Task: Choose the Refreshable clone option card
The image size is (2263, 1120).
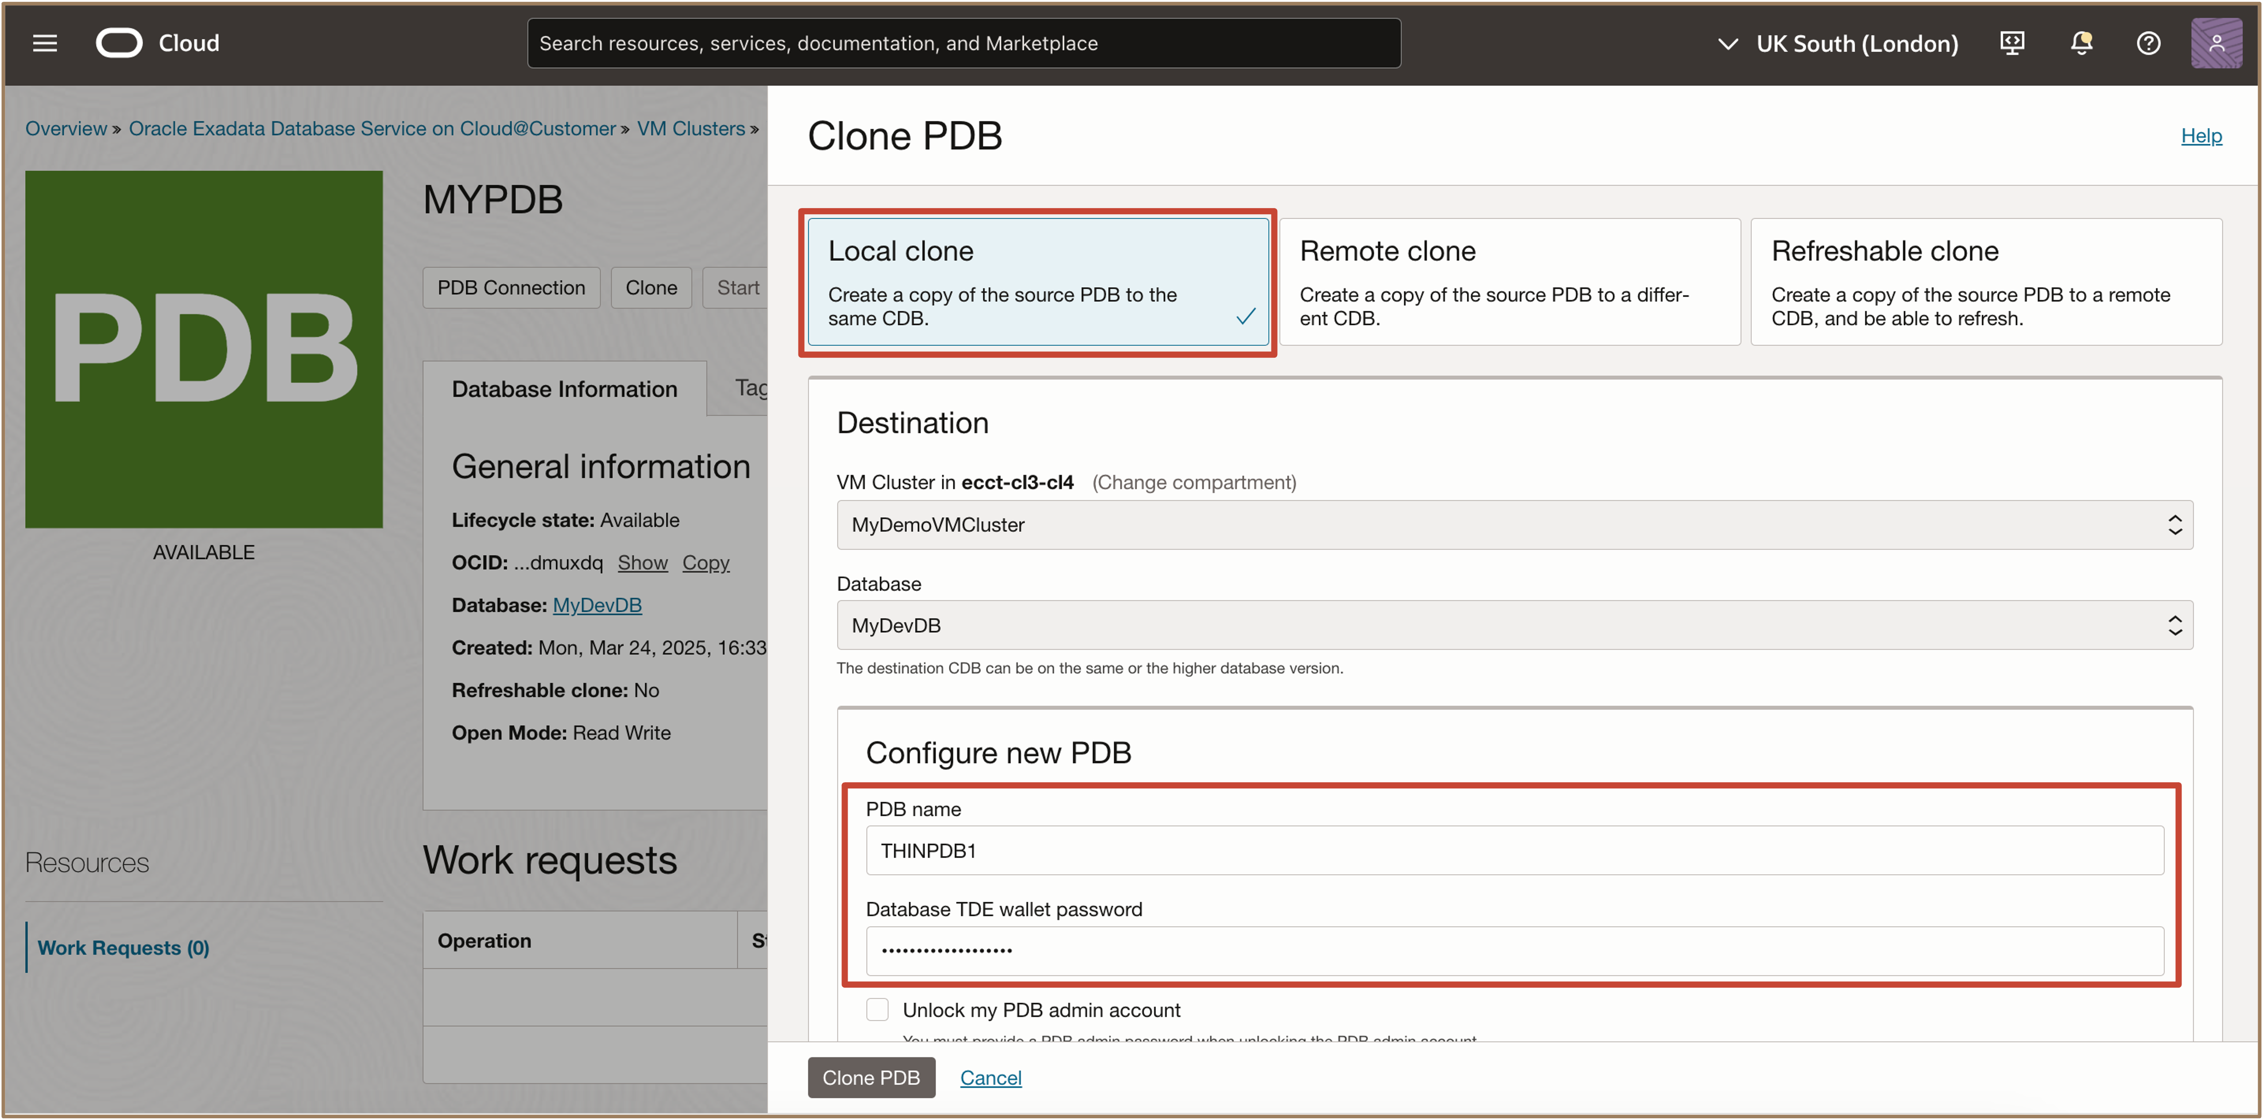Action: coord(1985,282)
